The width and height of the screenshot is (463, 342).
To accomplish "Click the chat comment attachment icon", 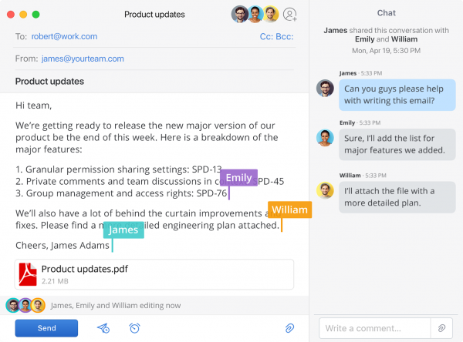I will point(442,328).
